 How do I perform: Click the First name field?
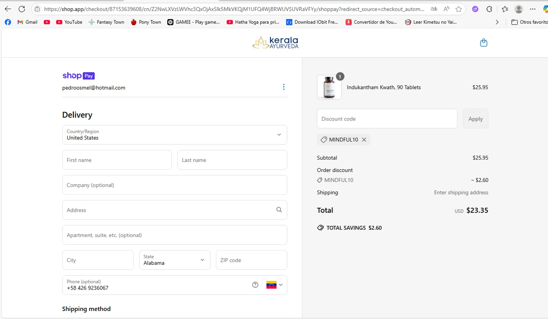pos(117,160)
